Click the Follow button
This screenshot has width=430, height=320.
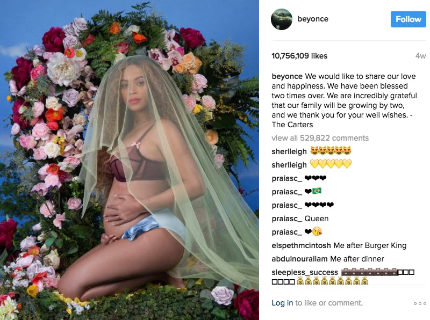click(x=408, y=19)
